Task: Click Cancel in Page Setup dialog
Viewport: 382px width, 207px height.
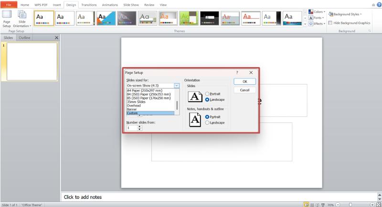Action: pos(244,90)
